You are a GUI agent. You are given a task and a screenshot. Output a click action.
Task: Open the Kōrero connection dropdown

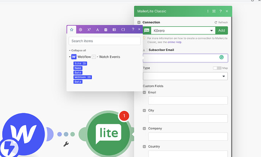tap(183, 31)
